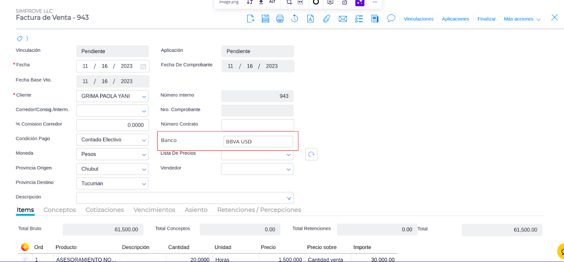The height and width of the screenshot is (262, 564).
Task: Add a new item with the orange plus button
Action: tap(25, 247)
